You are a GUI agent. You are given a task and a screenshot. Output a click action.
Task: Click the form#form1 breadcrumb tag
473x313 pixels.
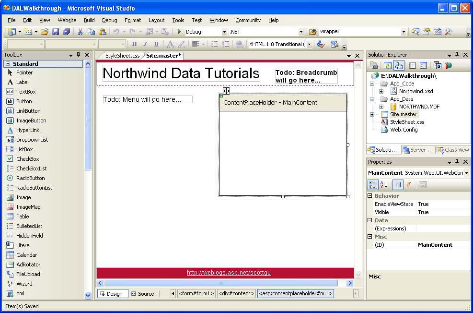(x=196, y=294)
